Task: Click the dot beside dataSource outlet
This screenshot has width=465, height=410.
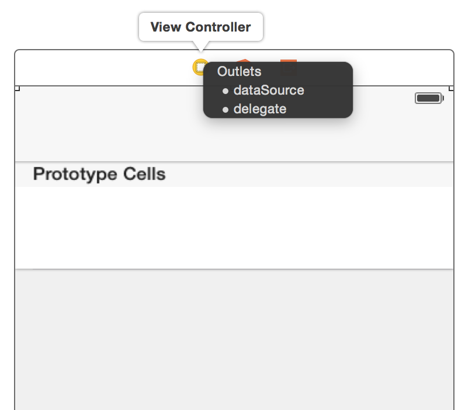Action: point(225,91)
